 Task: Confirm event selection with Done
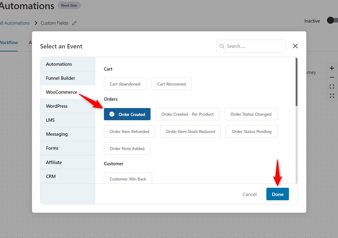coord(277,194)
